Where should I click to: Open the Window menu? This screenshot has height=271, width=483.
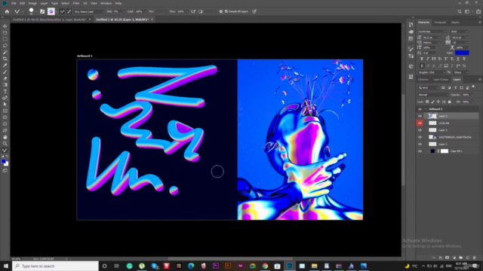click(106, 3)
